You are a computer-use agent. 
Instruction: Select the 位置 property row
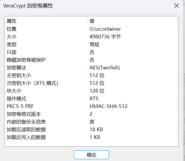(x=12, y=29)
